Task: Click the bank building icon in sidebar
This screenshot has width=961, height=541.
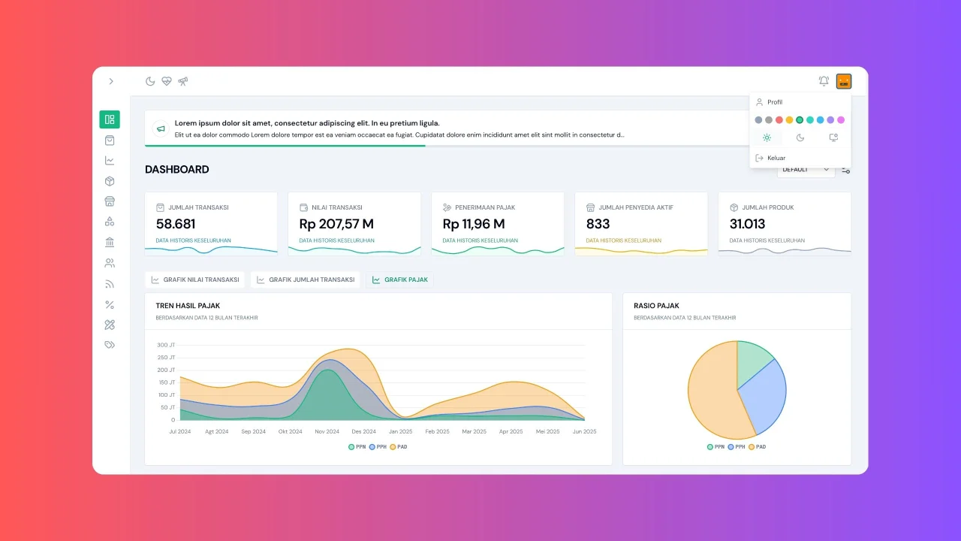Action: pyautogui.click(x=110, y=243)
